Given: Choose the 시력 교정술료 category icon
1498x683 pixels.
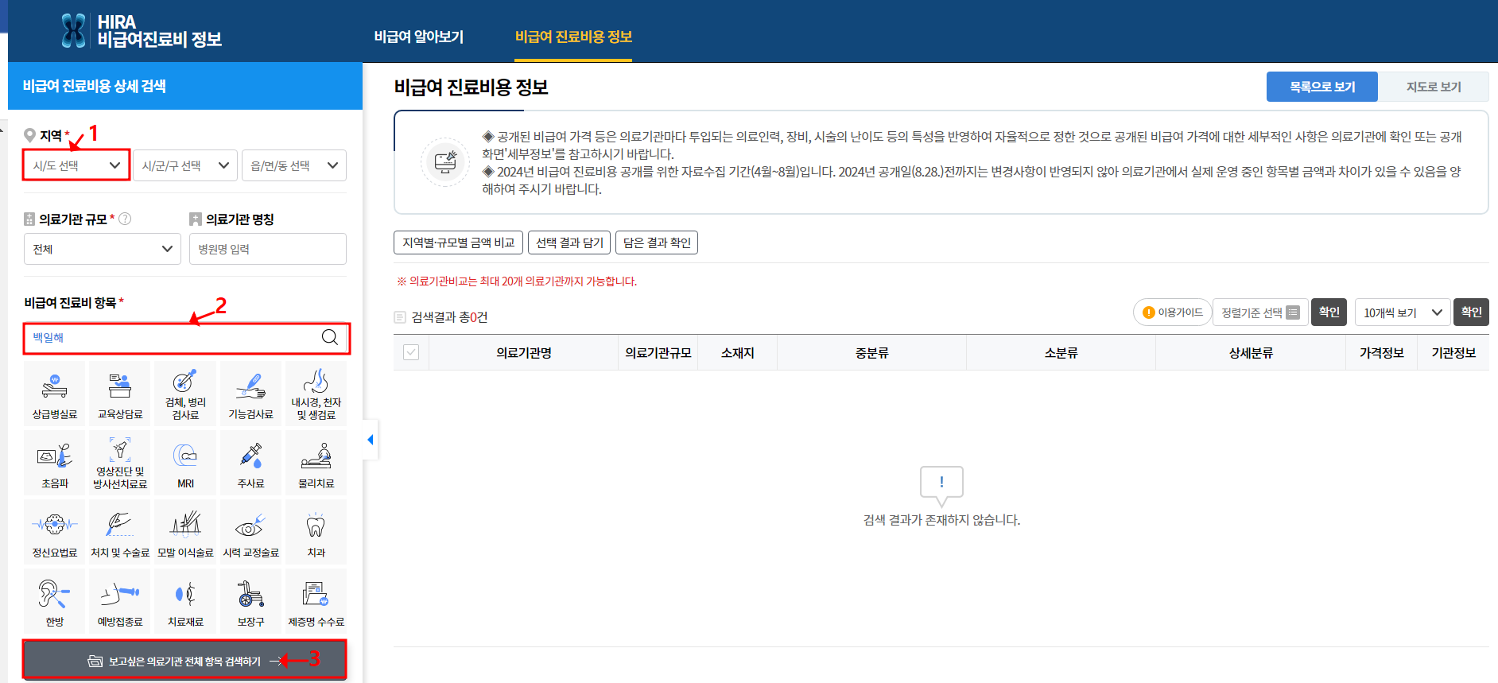Looking at the screenshot, I should (x=250, y=532).
